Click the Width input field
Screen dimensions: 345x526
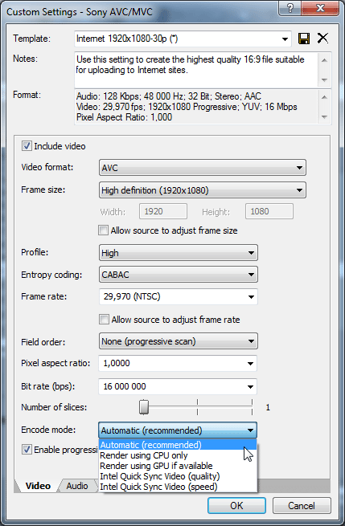click(x=163, y=211)
